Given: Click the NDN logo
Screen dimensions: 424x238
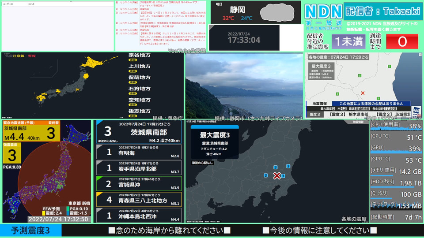Looking at the screenshot, I should click(x=324, y=12).
